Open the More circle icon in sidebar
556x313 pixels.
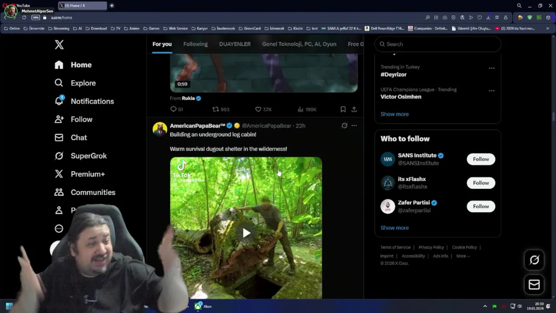point(59,229)
